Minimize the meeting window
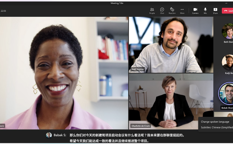 pyautogui.click(x=226, y=4)
